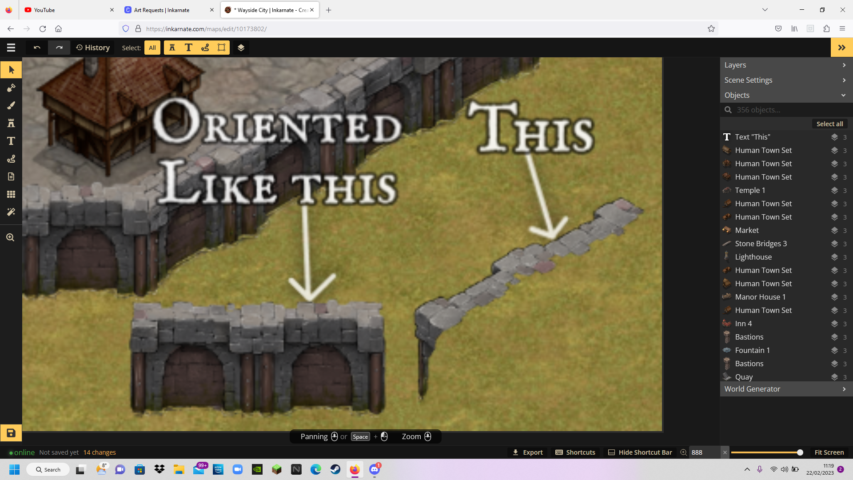Click the layer icon for Manor House 1
853x480 pixels.
click(x=835, y=297)
